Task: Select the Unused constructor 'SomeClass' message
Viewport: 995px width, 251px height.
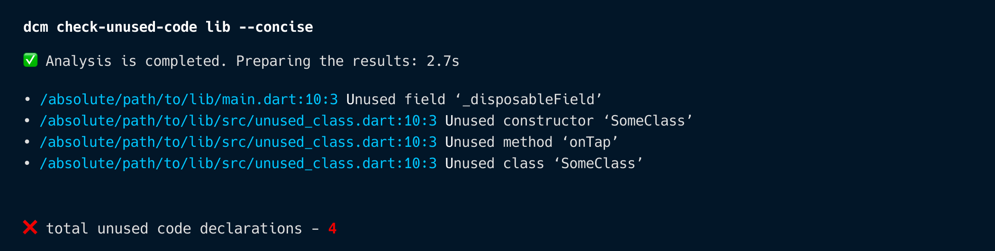Action: [569, 121]
